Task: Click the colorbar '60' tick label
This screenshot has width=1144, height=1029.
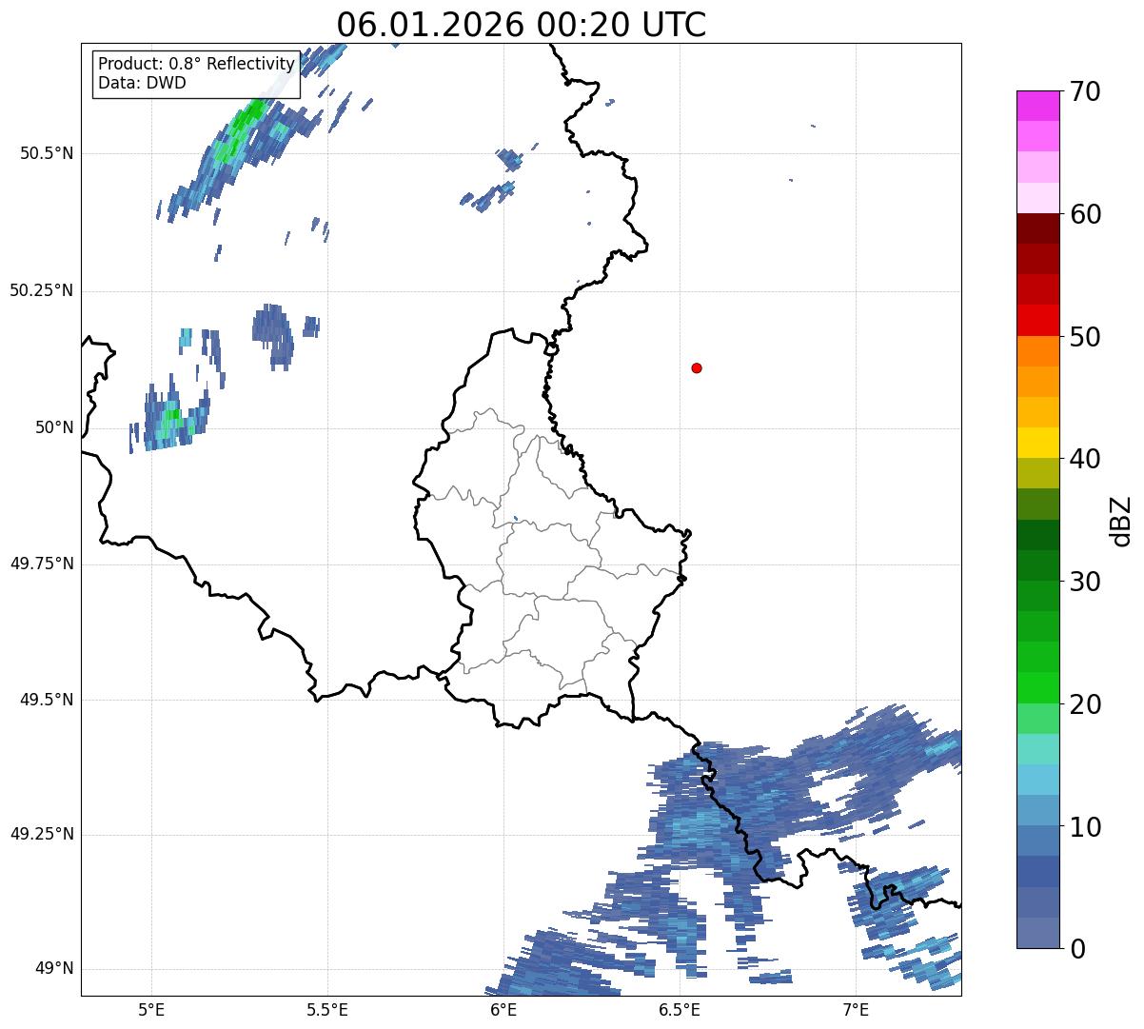Action: (x=1084, y=214)
